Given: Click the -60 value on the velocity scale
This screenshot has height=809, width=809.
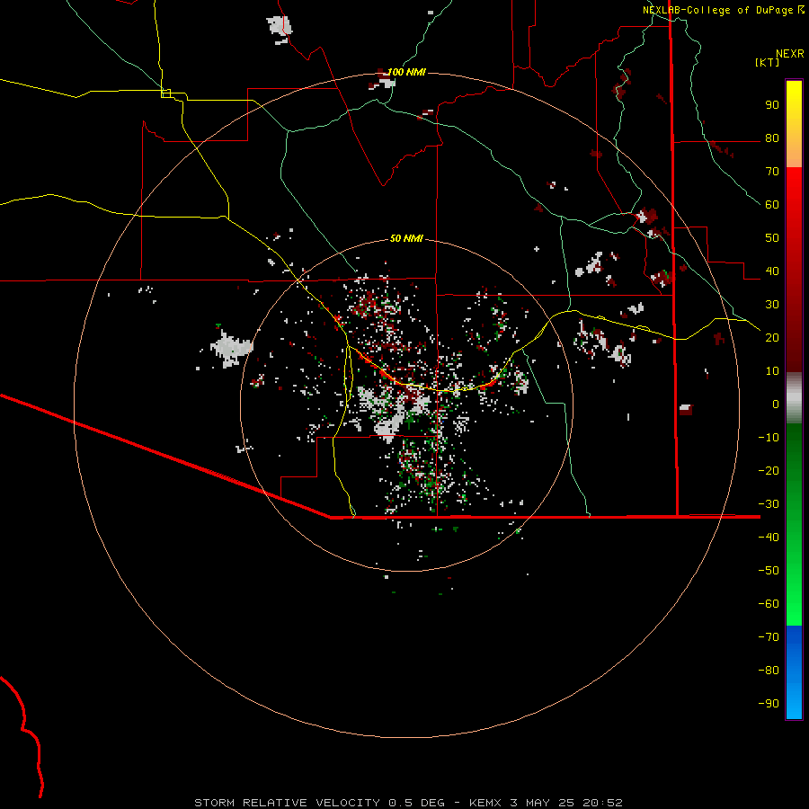Looking at the screenshot, I should click(x=769, y=604).
